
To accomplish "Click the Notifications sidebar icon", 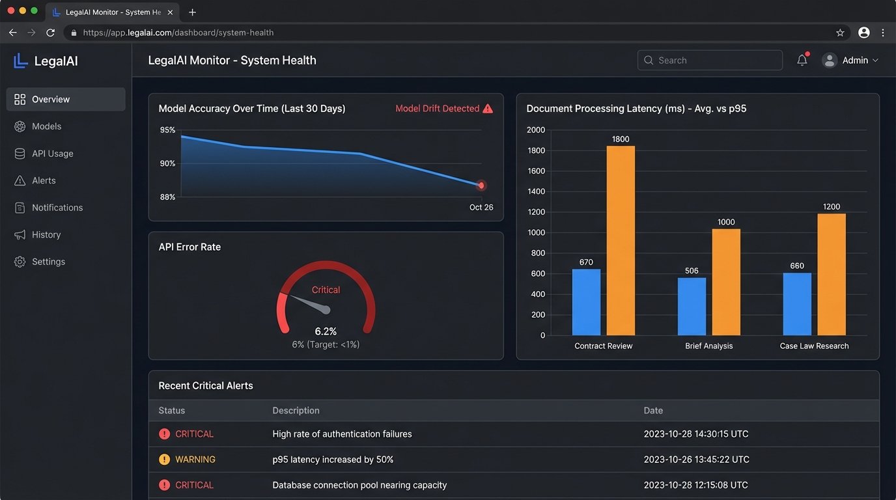I will coord(20,208).
